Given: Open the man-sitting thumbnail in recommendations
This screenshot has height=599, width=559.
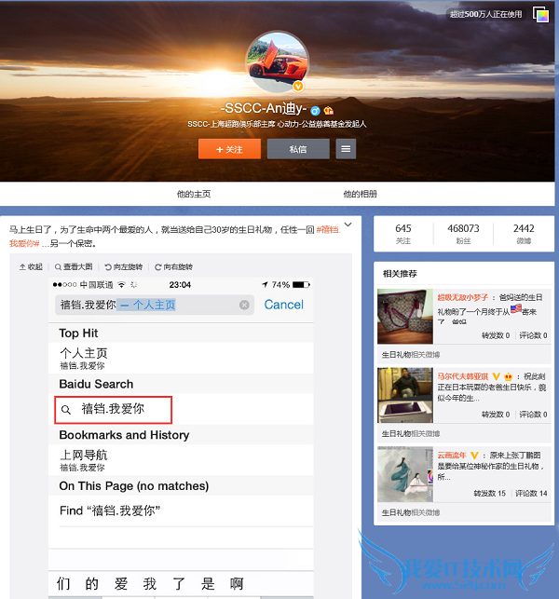Looking at the screenshot, I should (x=405, y=395).
